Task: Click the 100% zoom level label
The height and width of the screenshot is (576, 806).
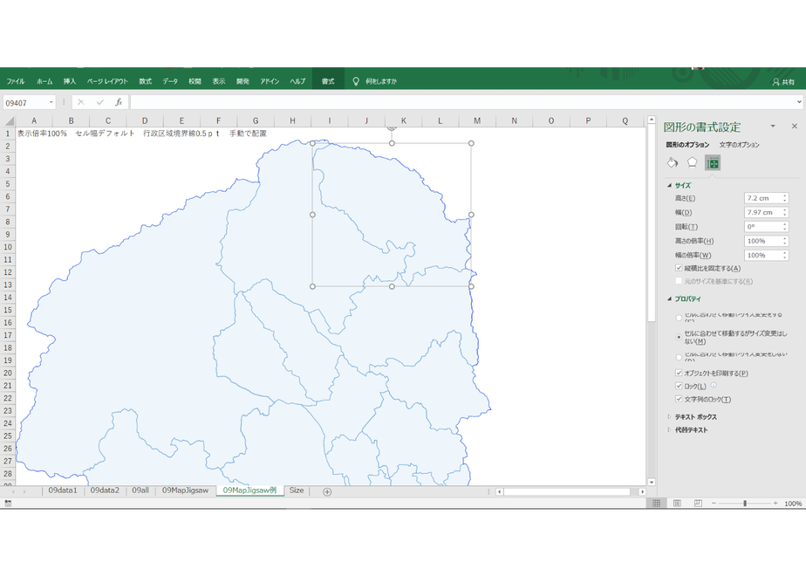Action: pyautogui.click(x=793, y=504)
